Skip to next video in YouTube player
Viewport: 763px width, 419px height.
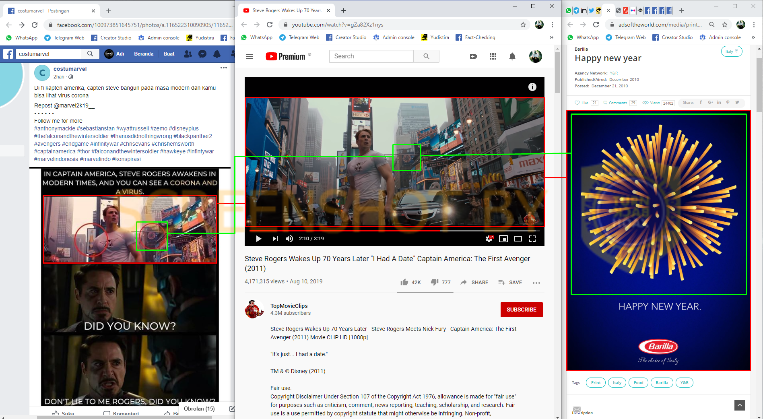coord(275,239)
